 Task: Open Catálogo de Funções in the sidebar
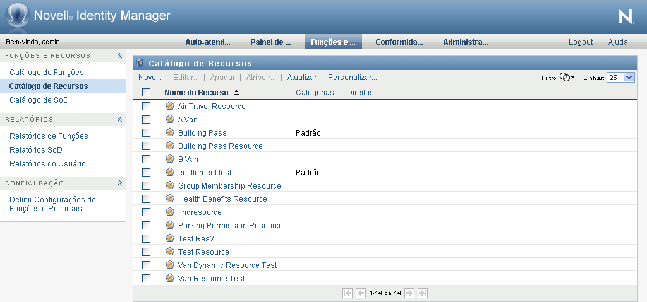coord(47,73)
